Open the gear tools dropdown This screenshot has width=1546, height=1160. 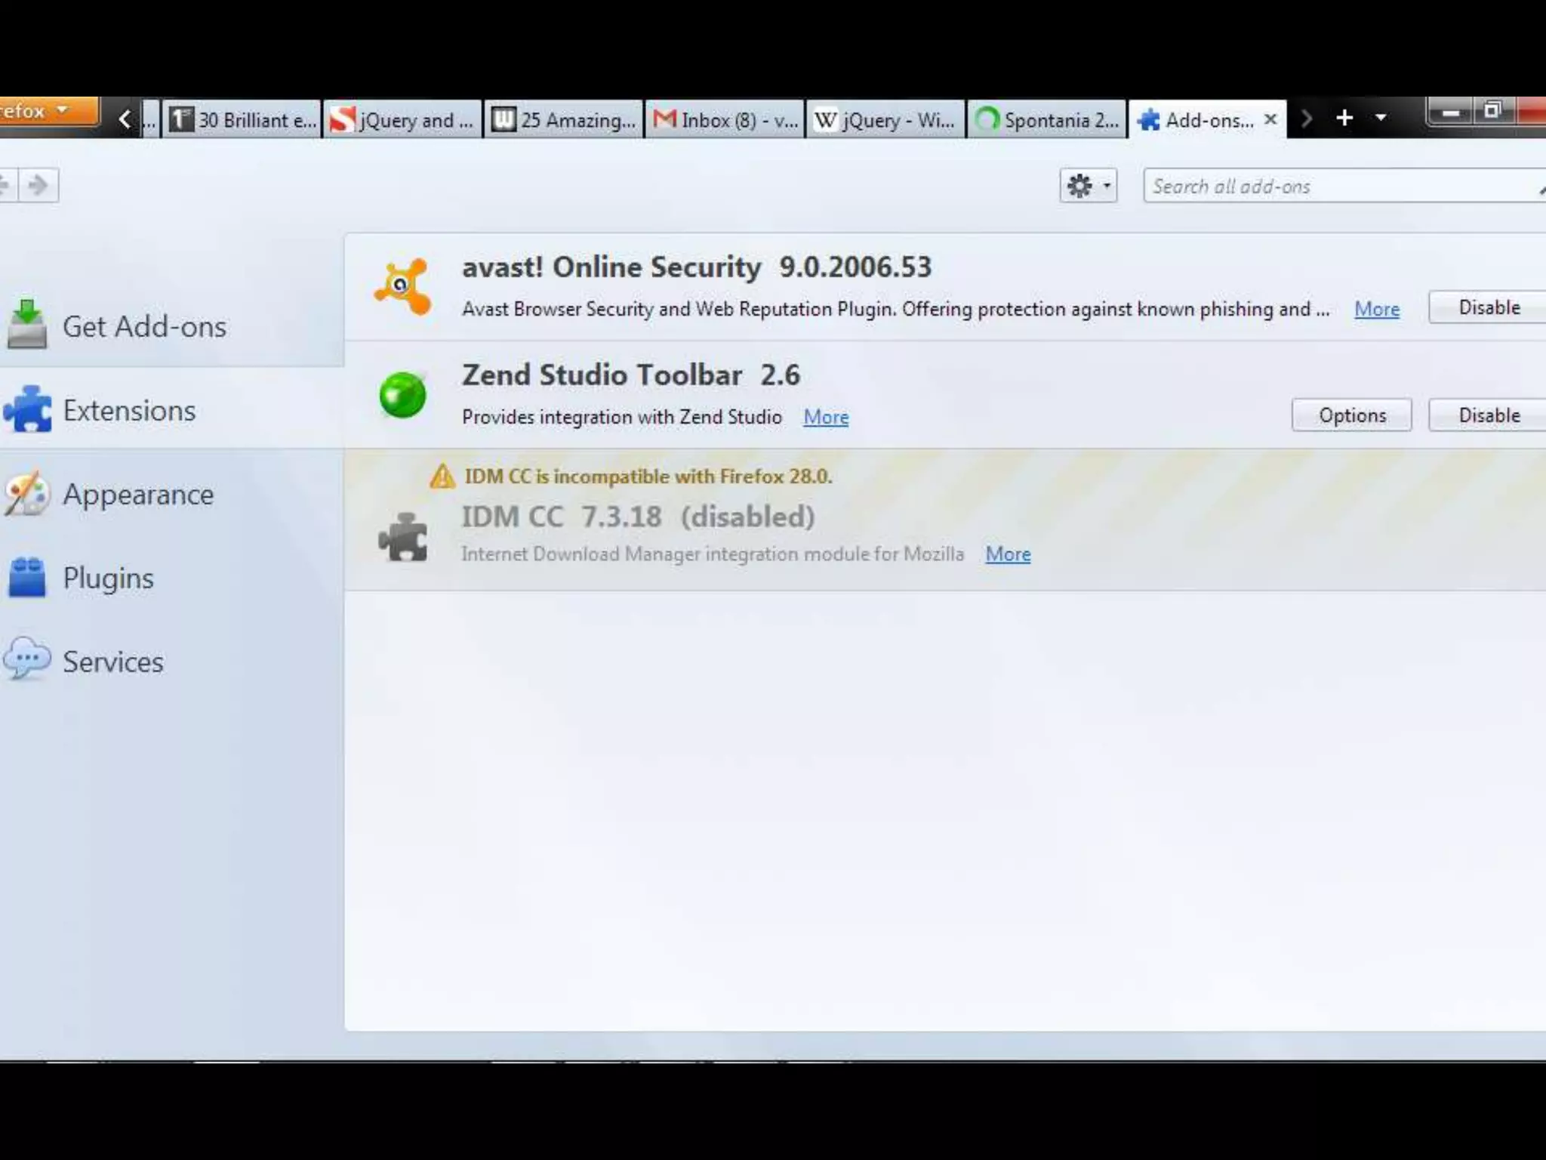(x=1088, y=186)
